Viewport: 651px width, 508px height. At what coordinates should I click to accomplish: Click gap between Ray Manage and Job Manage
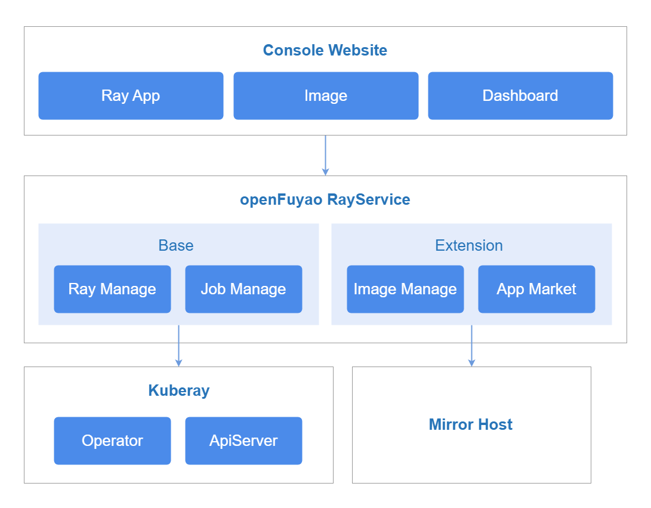178,289
